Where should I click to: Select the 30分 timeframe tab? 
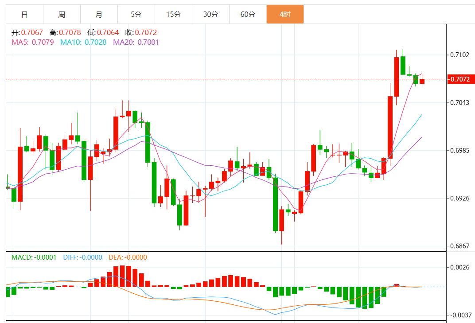coord(211,14)
